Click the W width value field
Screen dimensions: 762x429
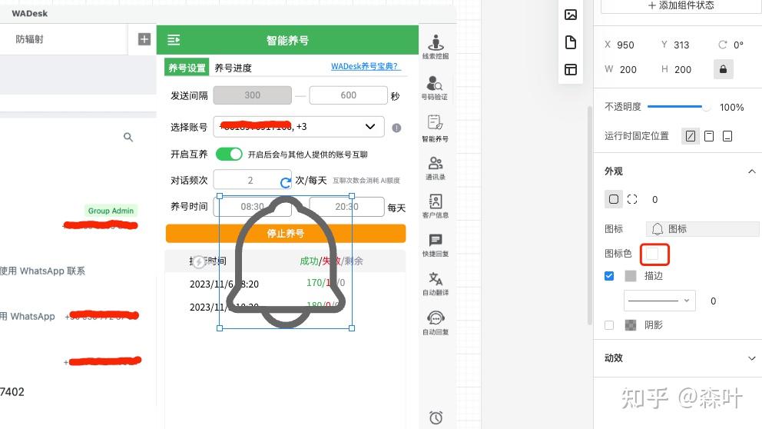[x=628, y=69]
